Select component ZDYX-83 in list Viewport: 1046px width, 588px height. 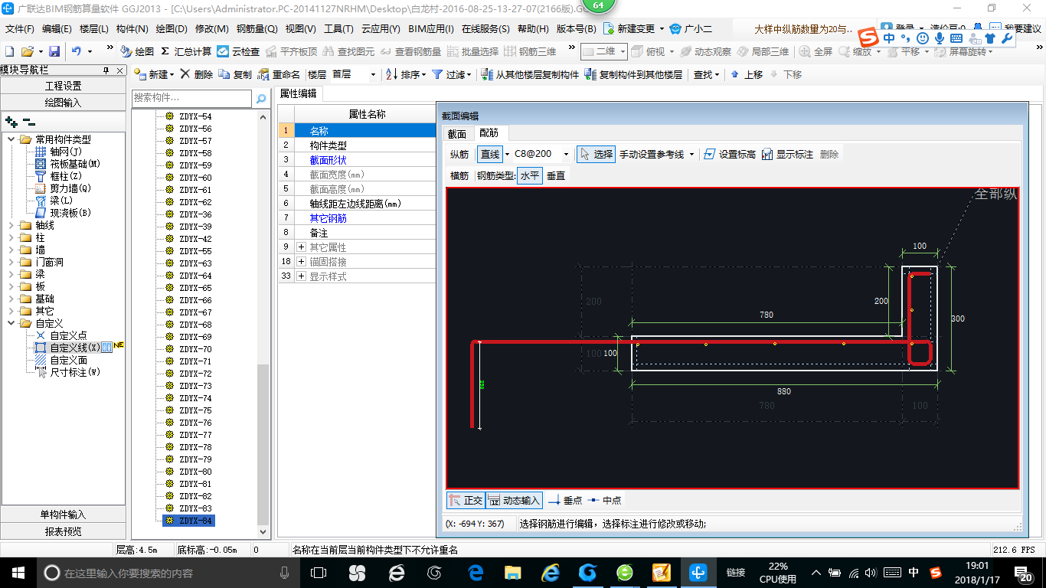click(x=195, y=508)
